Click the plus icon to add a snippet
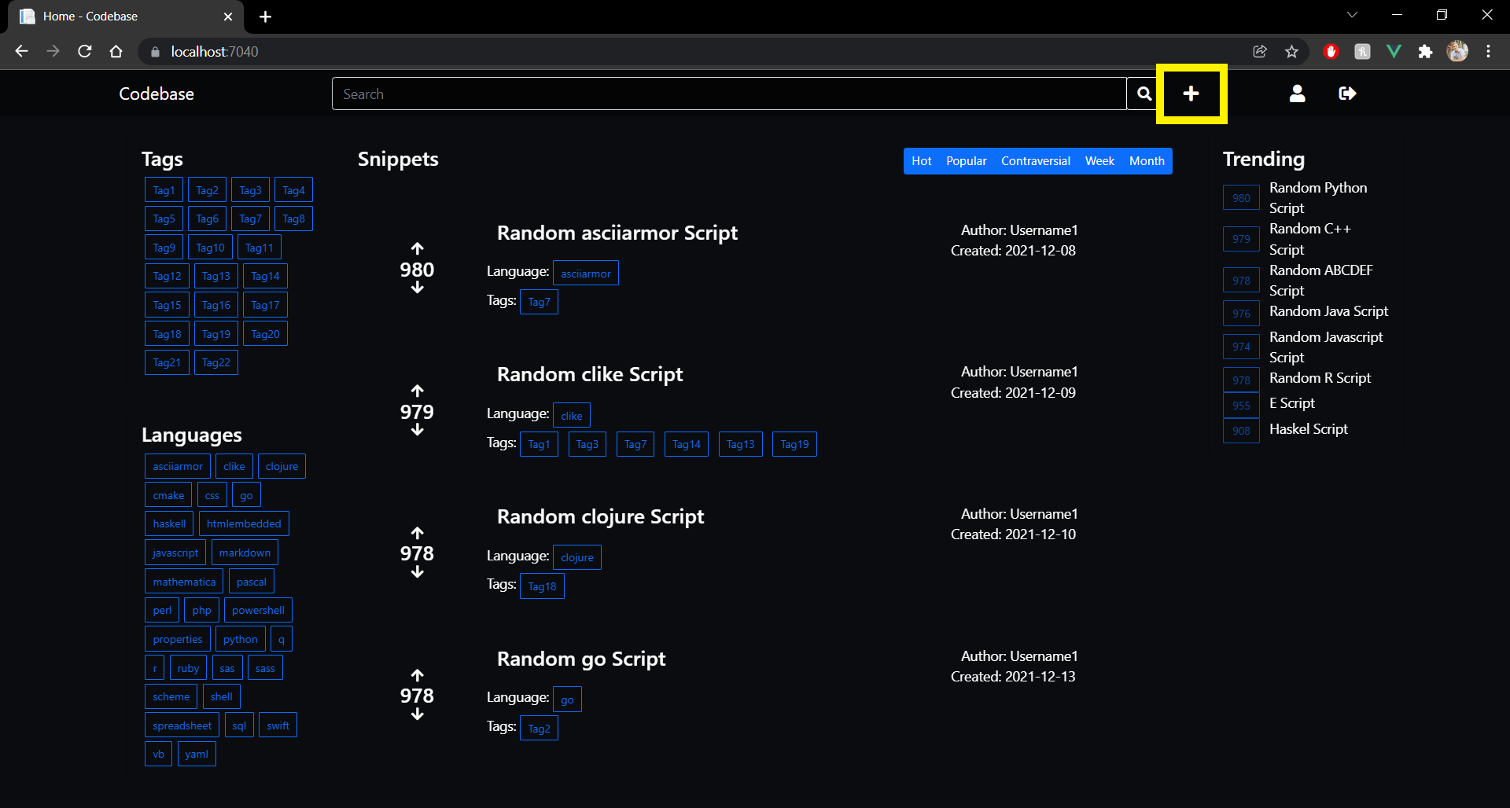The height and width of the screenshot is (808, 1510). pos(1191,94)
